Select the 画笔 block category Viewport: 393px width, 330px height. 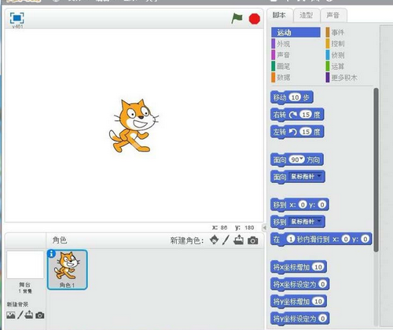tap(284, 66)
